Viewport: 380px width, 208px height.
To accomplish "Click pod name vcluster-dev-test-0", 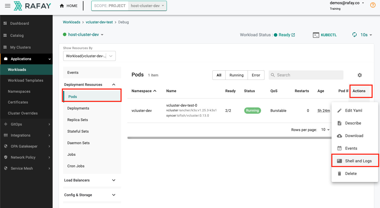I will pos(182,106).
